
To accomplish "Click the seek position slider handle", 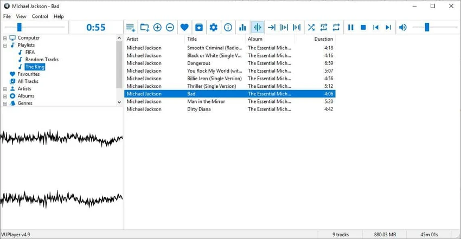I will point(20,27).
